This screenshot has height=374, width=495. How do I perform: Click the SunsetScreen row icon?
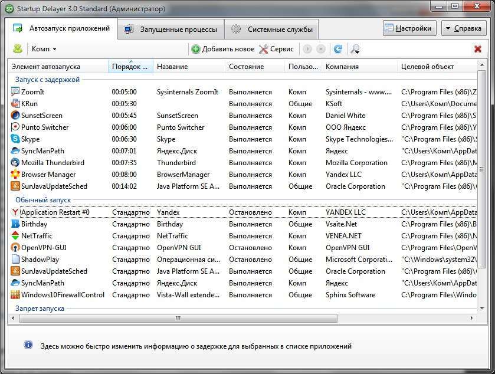coord(15,115)
